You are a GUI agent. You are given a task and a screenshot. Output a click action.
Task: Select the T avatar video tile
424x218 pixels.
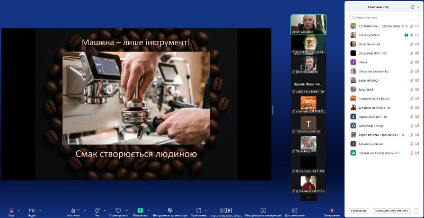[x=308, y=125]
